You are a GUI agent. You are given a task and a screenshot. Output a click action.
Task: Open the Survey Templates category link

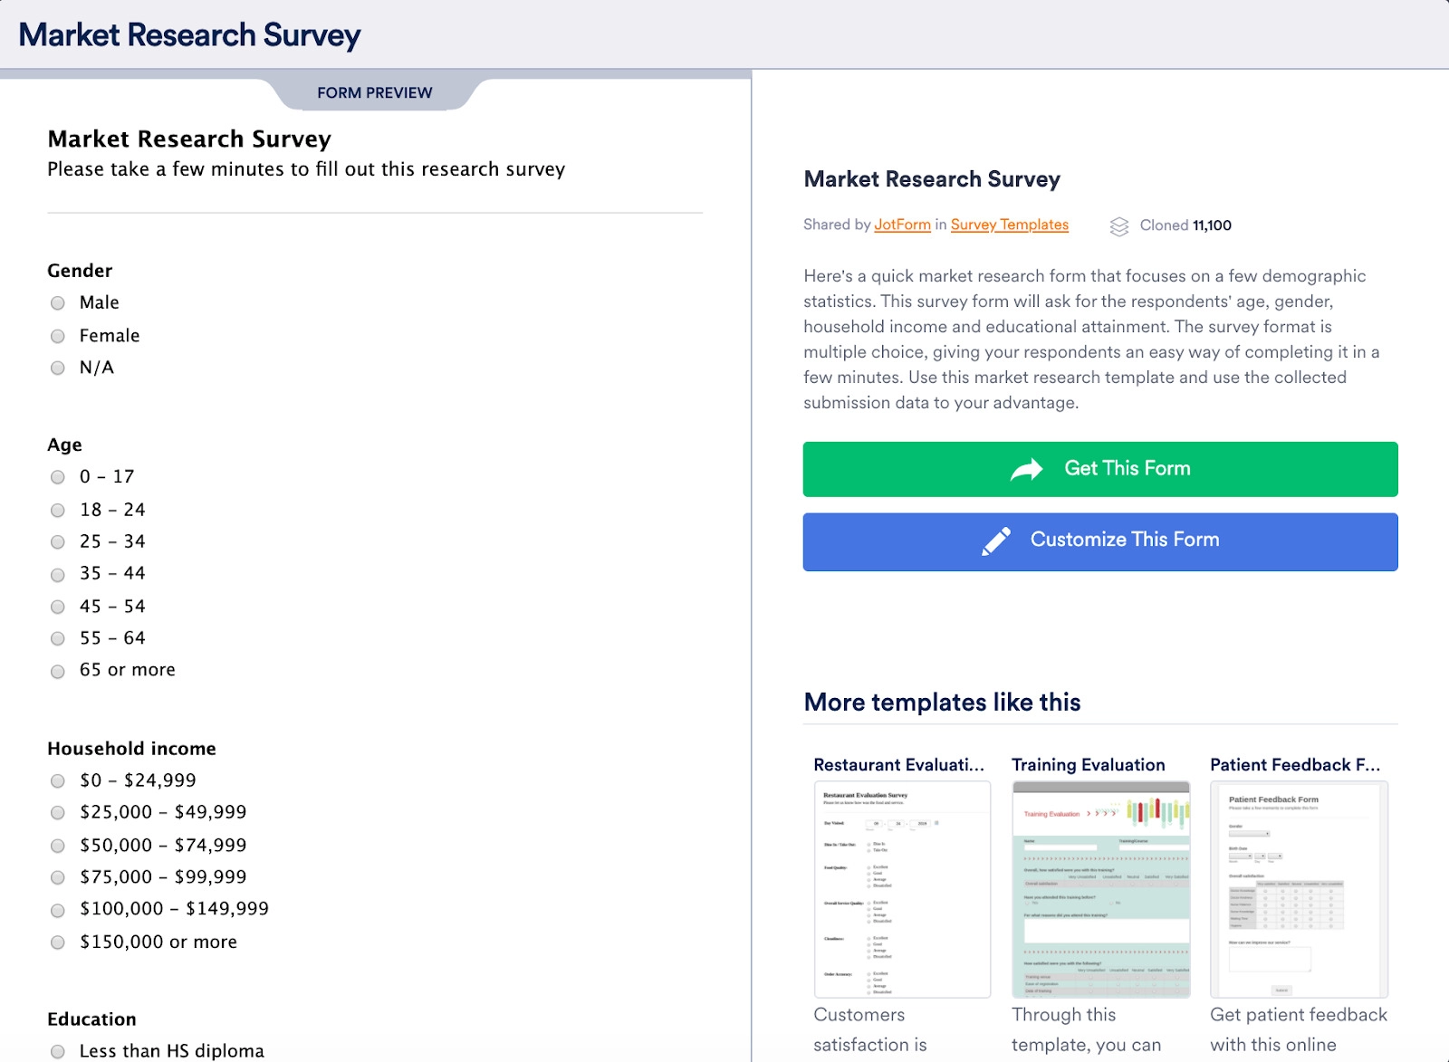(x=1009, y=225)
